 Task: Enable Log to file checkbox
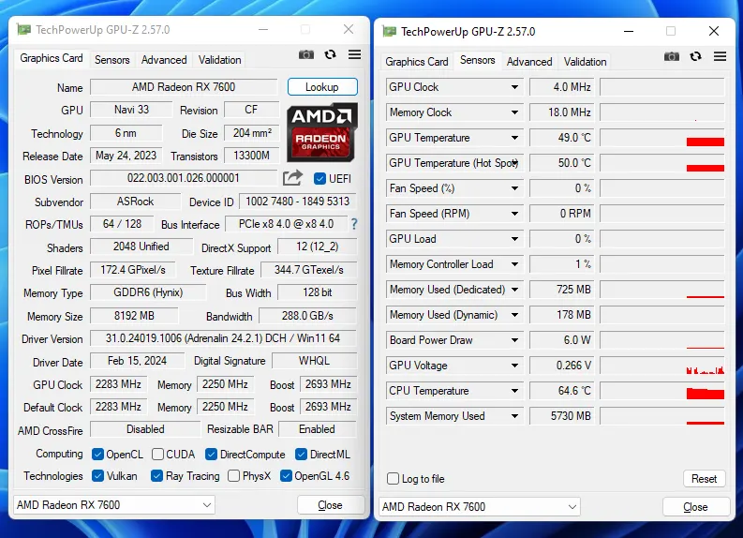[x=393, y=478]
